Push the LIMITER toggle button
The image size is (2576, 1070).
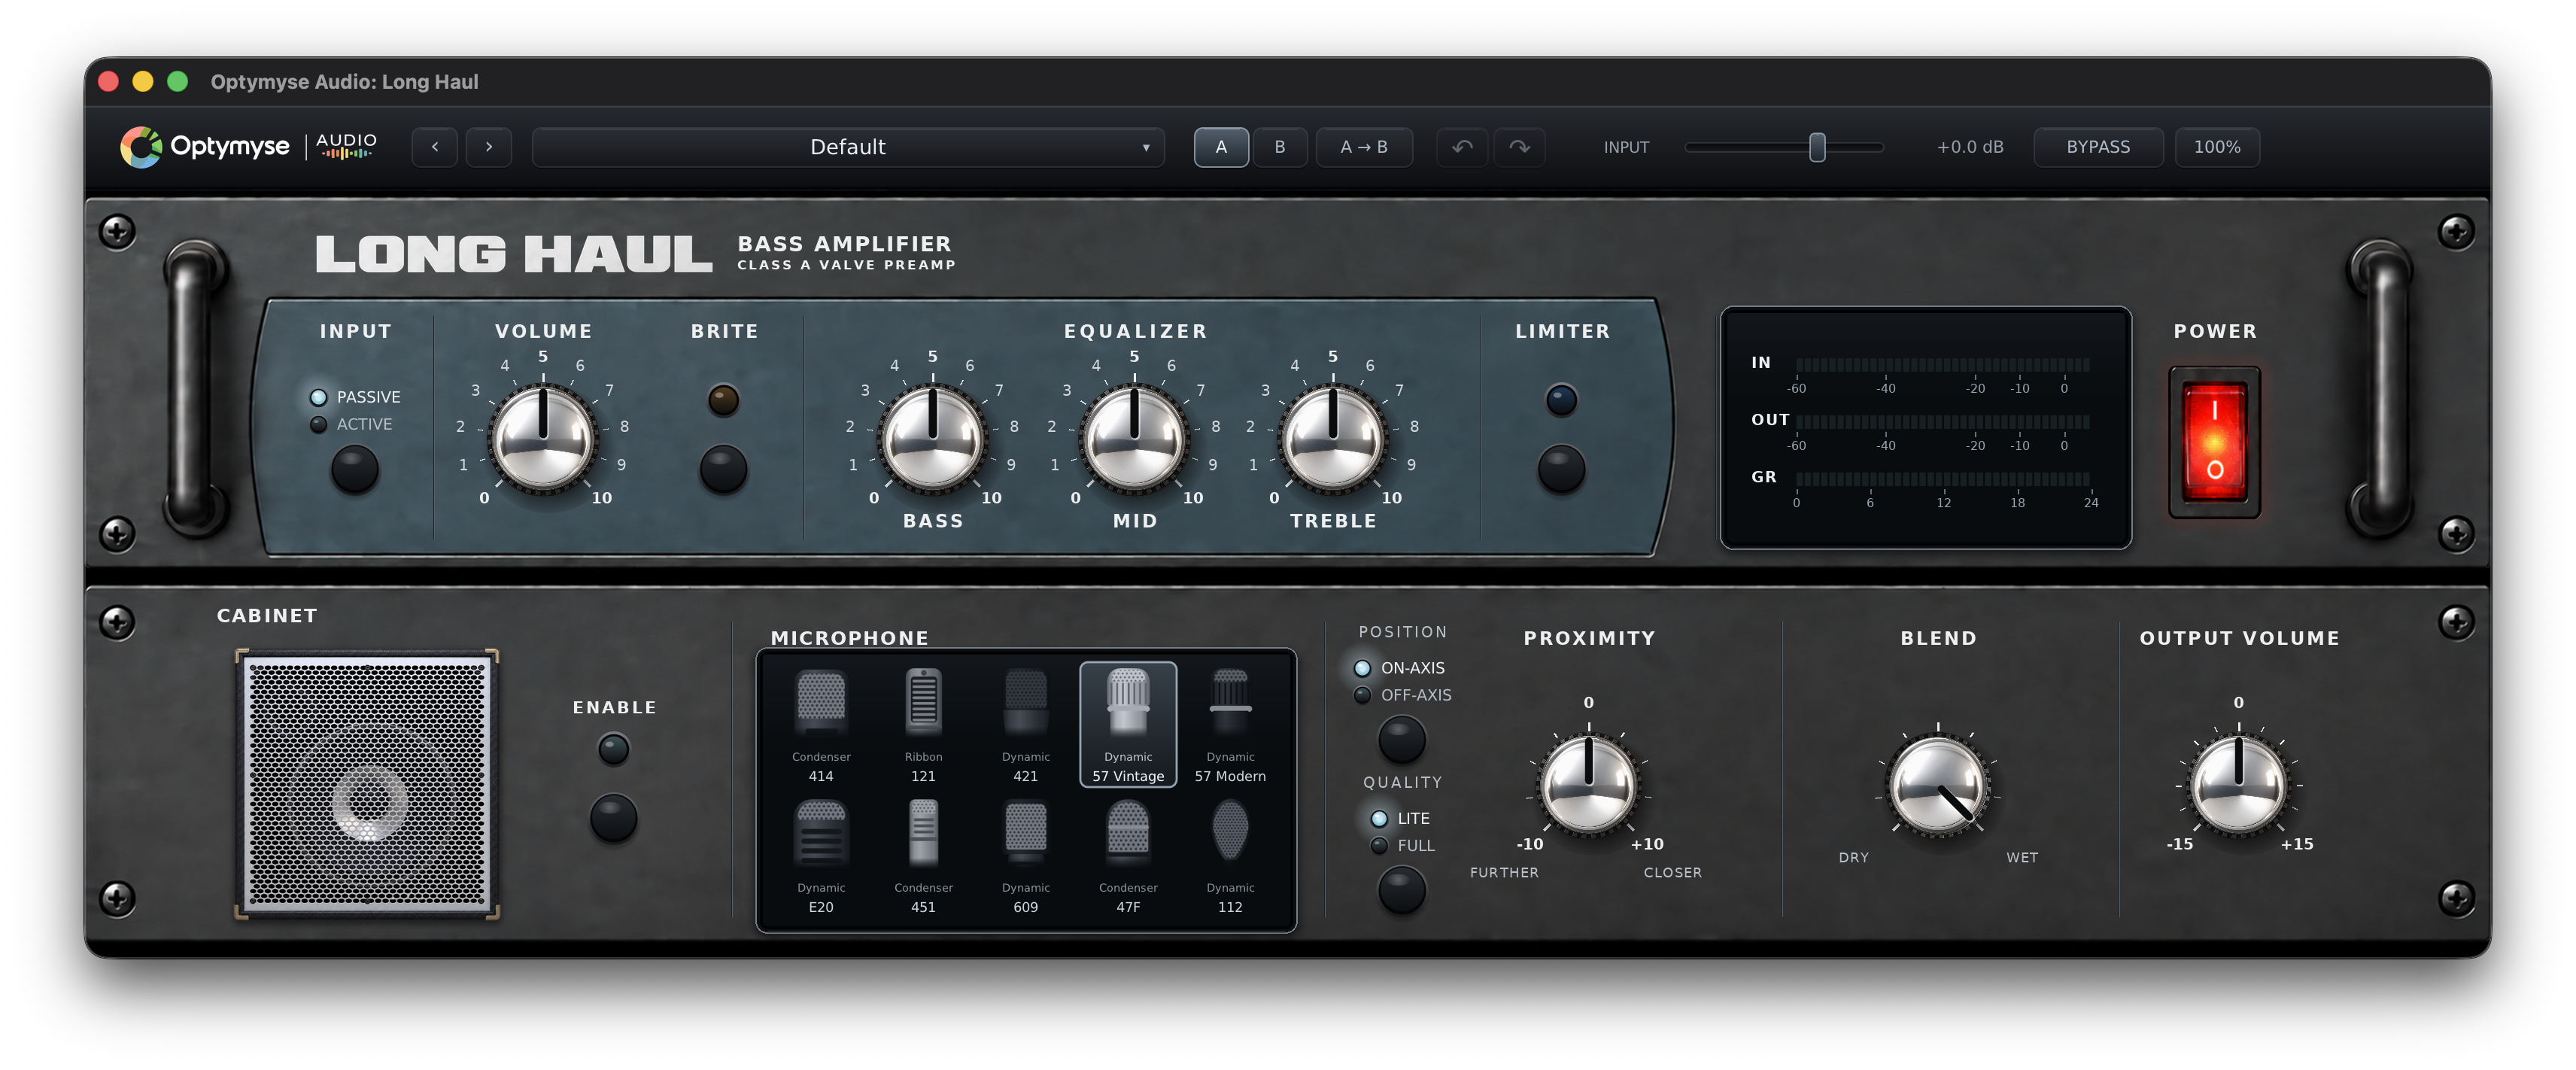click(1561, 469)
